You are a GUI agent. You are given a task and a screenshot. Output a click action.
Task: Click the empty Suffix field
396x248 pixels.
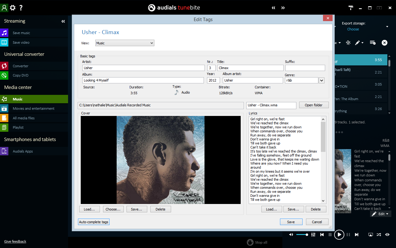coord(305,68)
